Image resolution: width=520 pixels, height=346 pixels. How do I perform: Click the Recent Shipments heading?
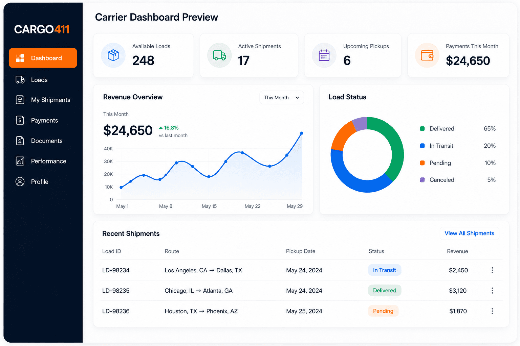[131, 233]
